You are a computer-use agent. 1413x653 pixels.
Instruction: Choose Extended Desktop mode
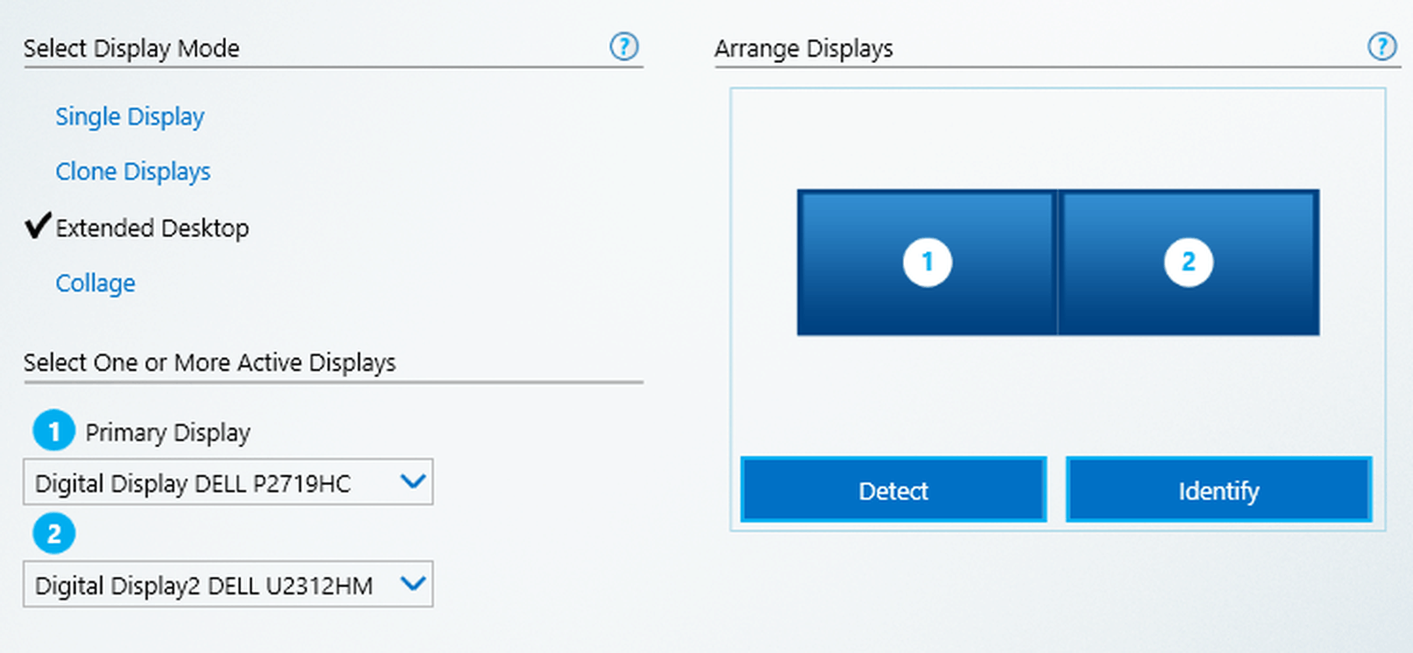click(x=152, y=228)
